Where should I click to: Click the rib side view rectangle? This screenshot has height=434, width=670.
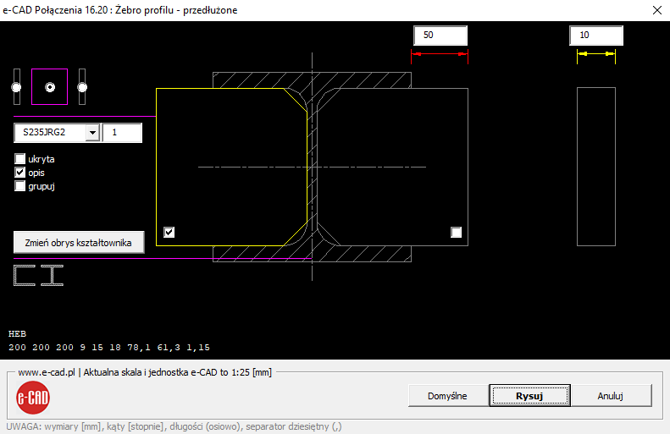[x=596, y=167]
